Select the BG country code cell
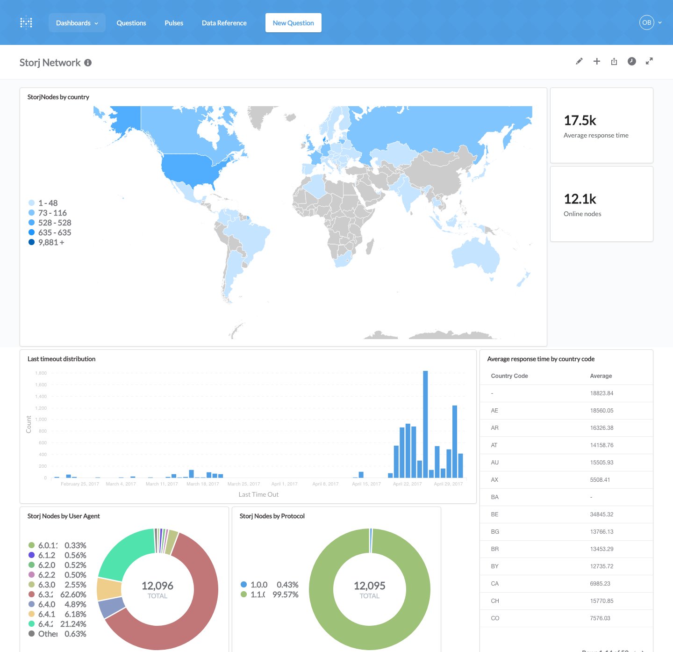673x652 pixels. (495, 532)
